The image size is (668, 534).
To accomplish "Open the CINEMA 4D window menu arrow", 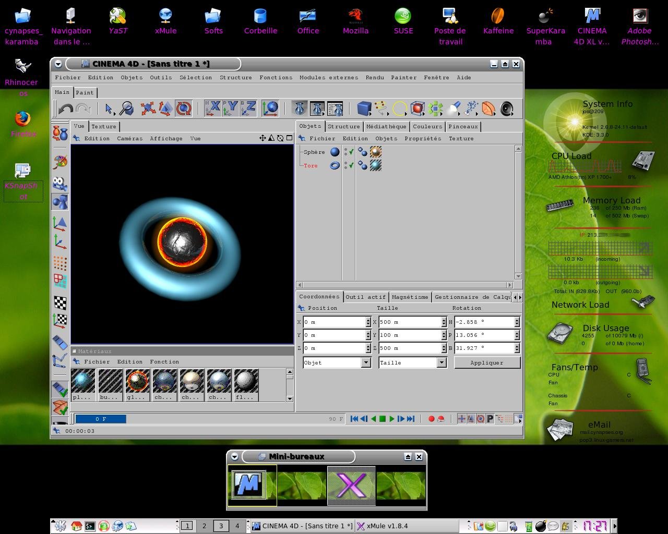I will 58,64.
